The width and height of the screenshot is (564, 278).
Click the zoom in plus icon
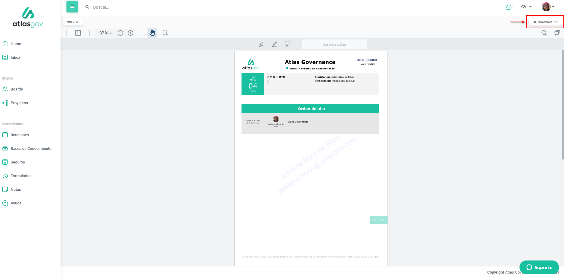[131, 33]
